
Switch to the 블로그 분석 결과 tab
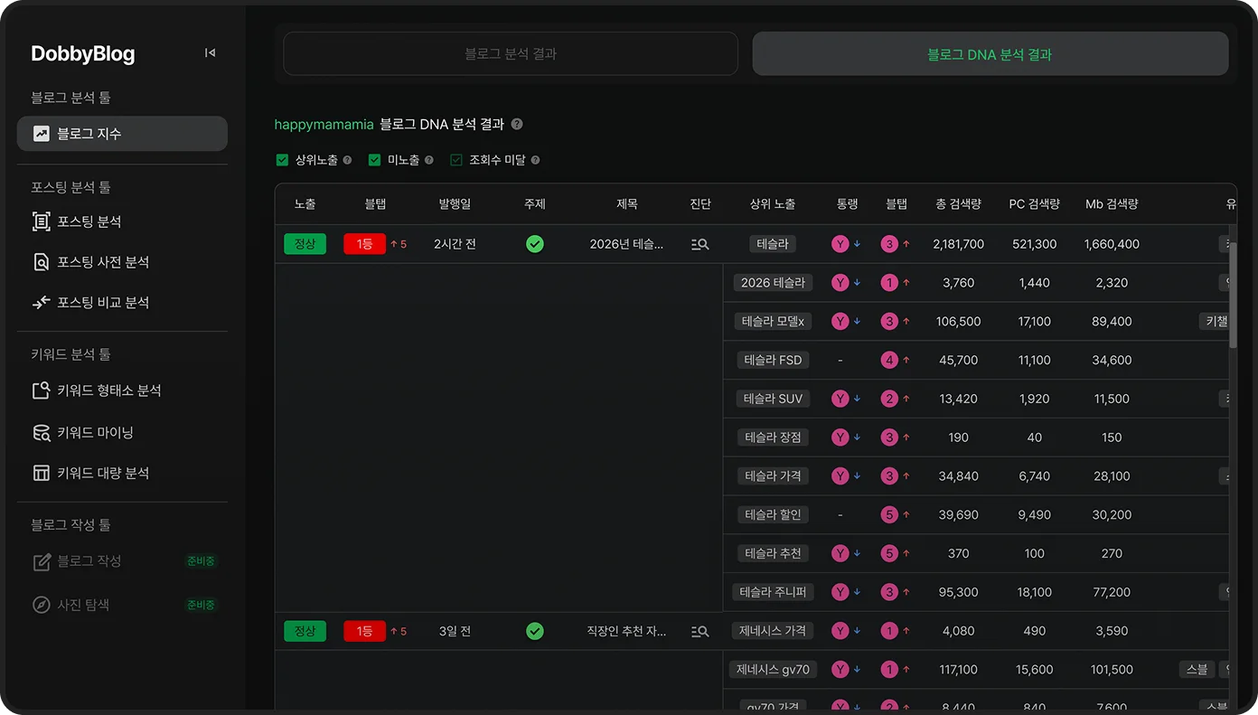point(511,54)
